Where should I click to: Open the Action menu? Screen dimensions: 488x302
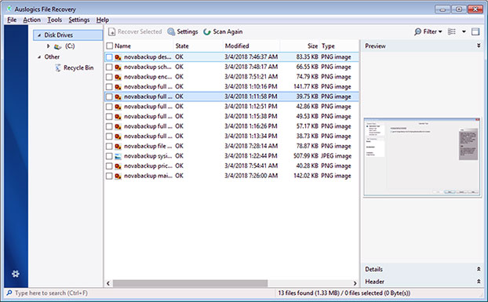(x=31, y=20)
